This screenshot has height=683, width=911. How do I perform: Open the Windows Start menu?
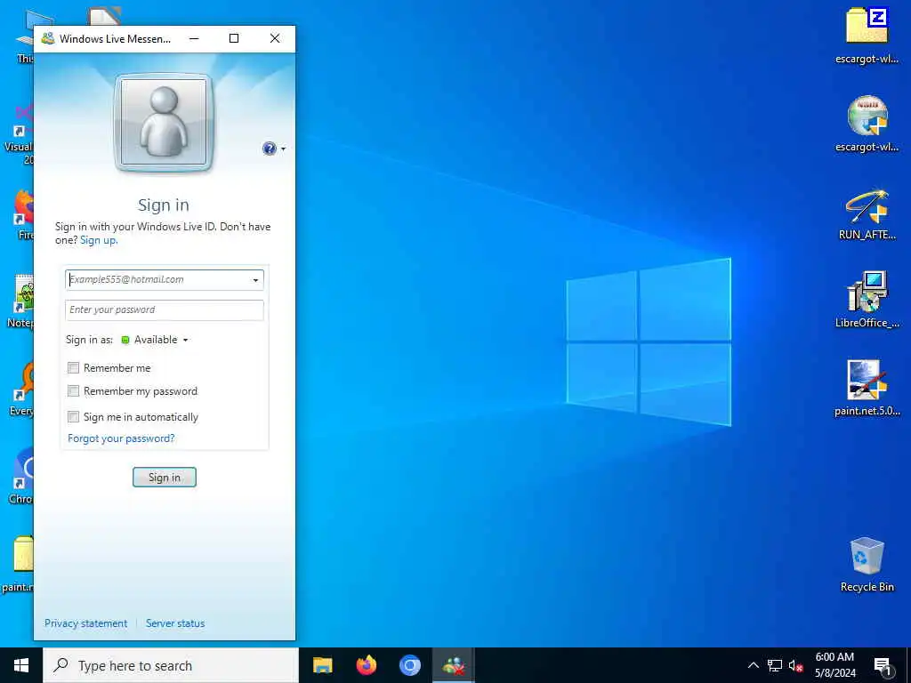point(21,665)
